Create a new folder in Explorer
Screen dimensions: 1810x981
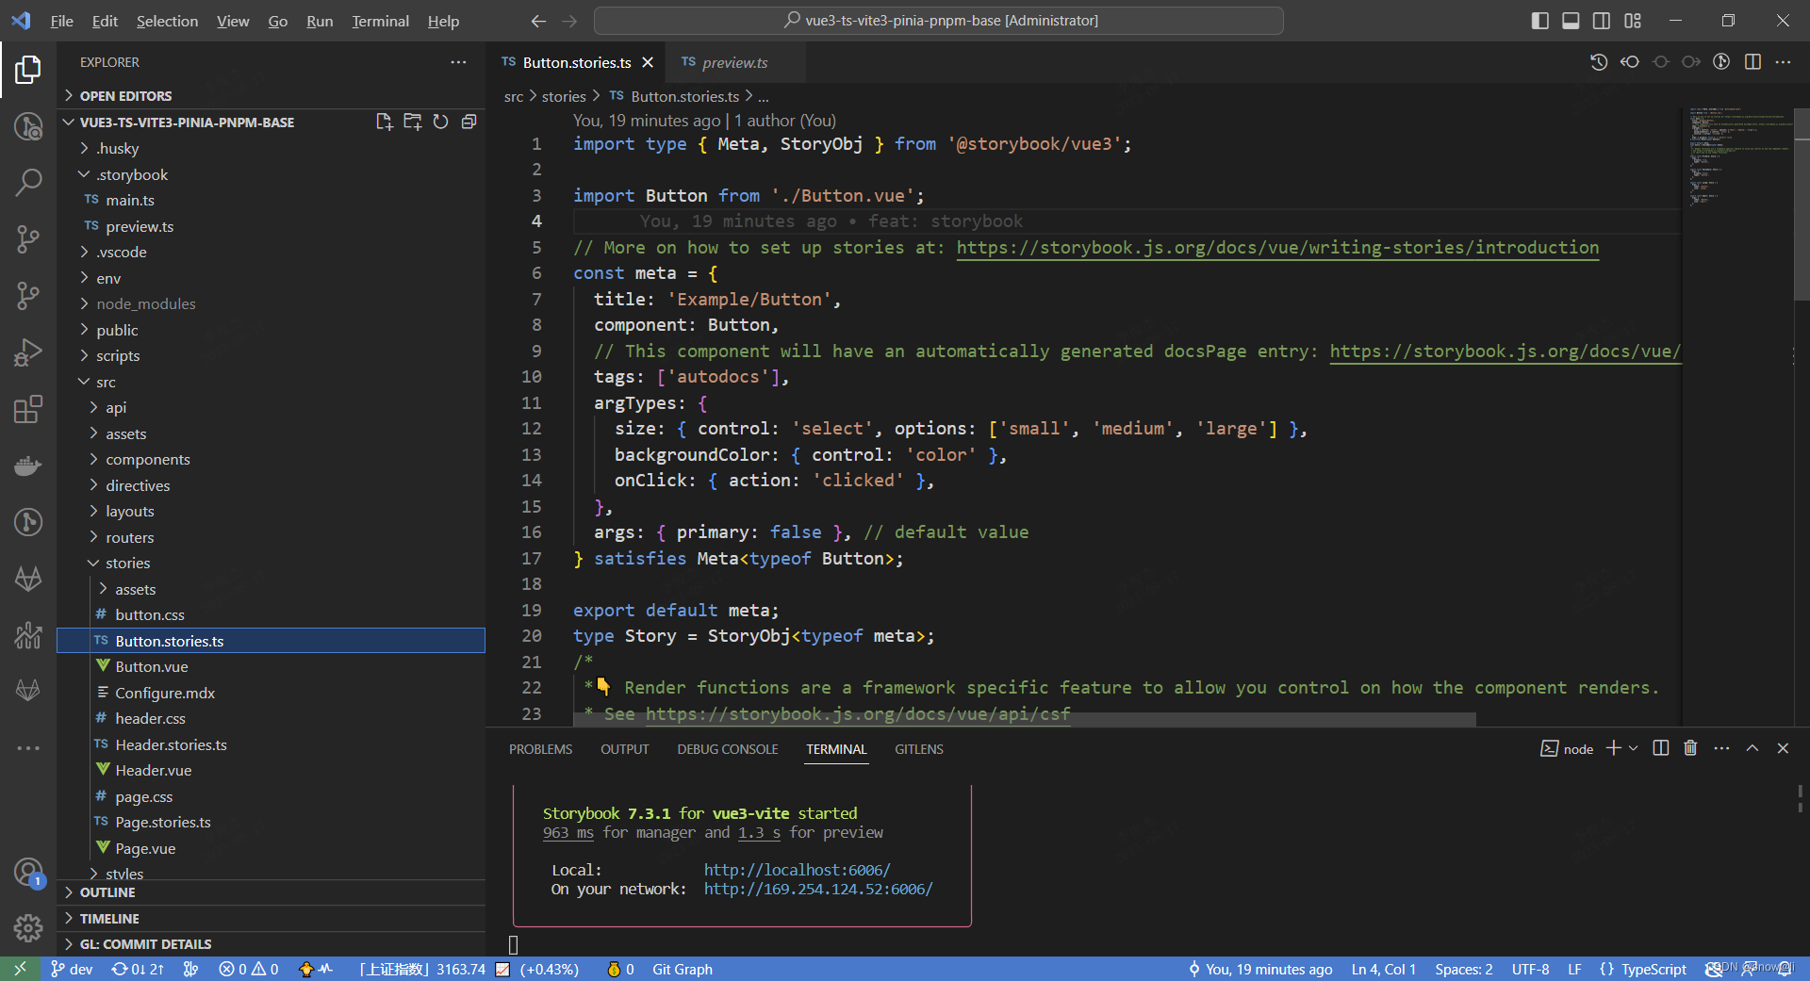(412, 122)
